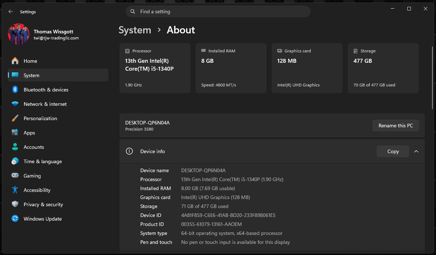436x255 pixels.
Task: Go to Bluetooth & devices settings
Action: click(x=58, y=90)
